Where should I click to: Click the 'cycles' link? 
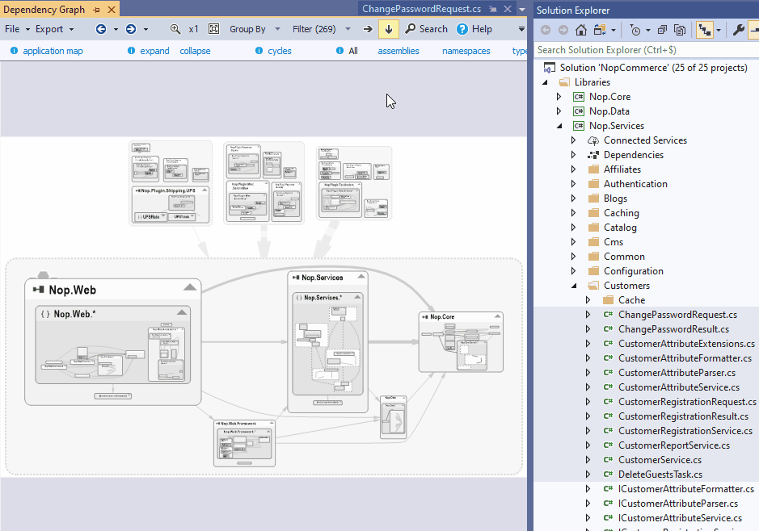(280, 51)
